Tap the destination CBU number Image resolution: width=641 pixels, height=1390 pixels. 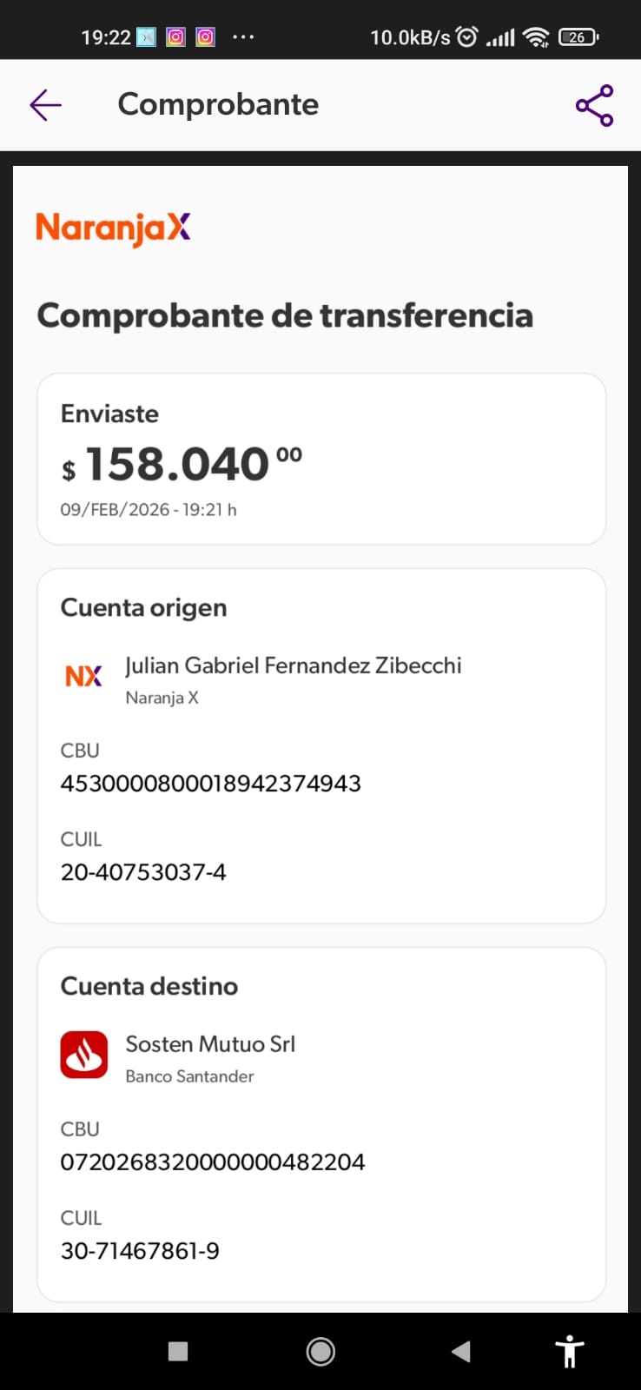click(x=213, y=1162)
